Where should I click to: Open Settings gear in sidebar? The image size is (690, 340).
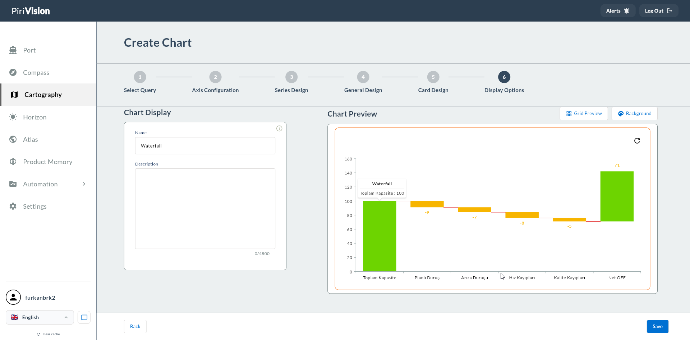(x=13, y=206)
